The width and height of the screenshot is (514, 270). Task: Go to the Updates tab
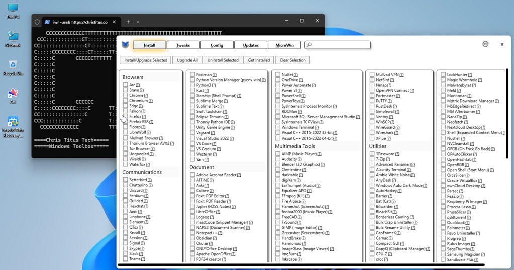click(x=251, y=45)
